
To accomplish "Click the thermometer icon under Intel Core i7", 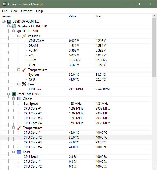I will coord(19,128).
